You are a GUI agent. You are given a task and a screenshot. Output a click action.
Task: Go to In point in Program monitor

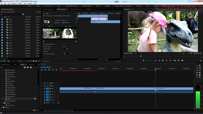click(x=155, y=60)
